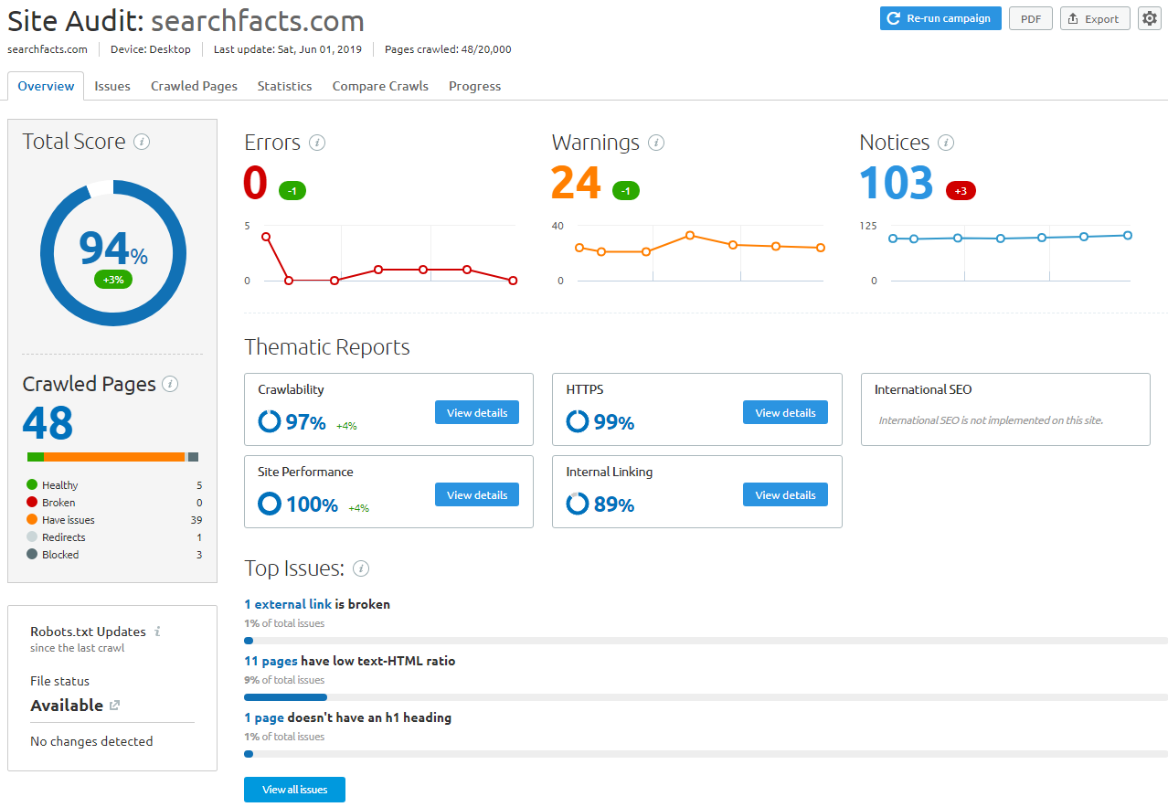Click the Crawled Pages count 48
The image size is (1168, 807).
click(48, 424)
